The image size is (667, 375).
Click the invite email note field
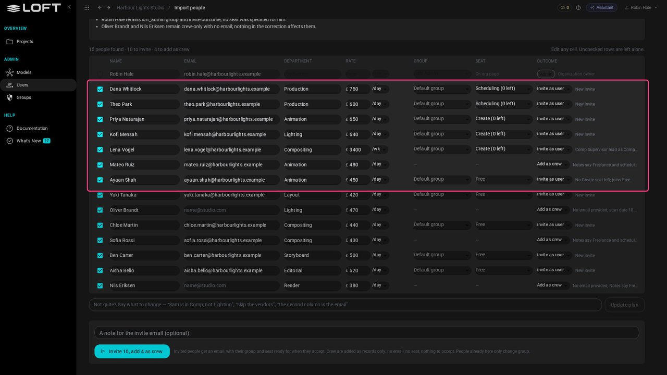366,333
